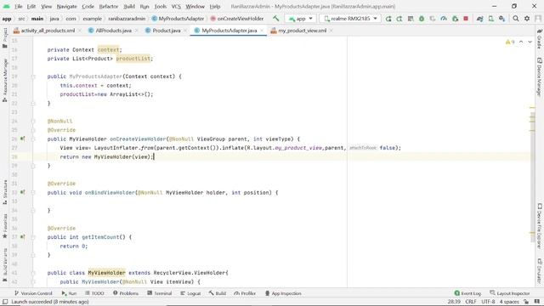
Task: Toggle the Favorites side panel
Action: 5,226
